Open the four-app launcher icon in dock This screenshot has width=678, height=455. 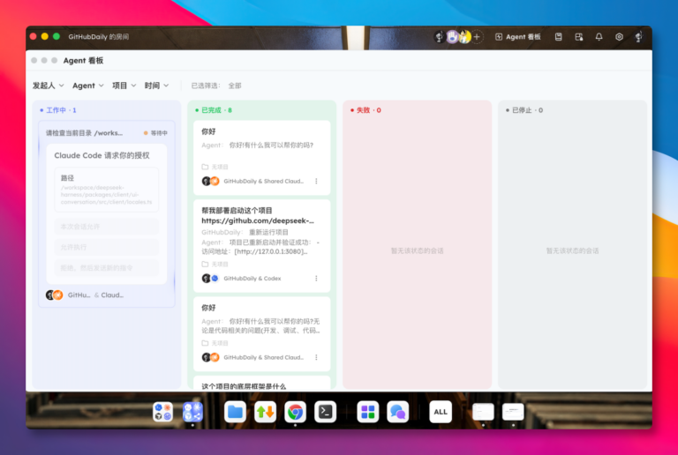[x=163, y=412]
